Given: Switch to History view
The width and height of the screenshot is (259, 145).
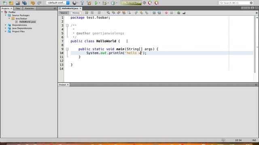Looking at the screenshot, I should tap(76, 13).
